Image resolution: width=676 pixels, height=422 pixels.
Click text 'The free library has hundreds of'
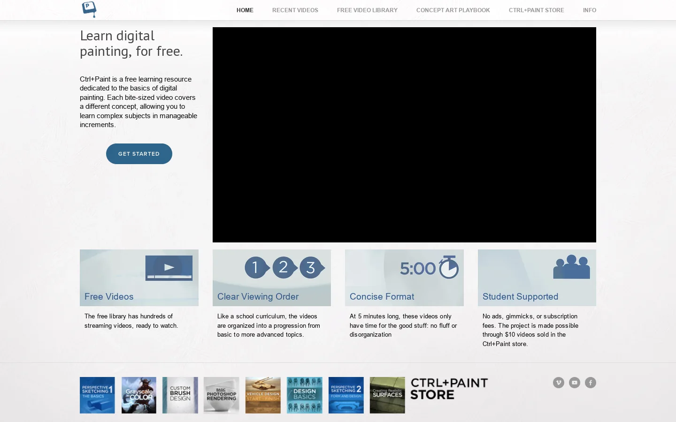point(129,316)
